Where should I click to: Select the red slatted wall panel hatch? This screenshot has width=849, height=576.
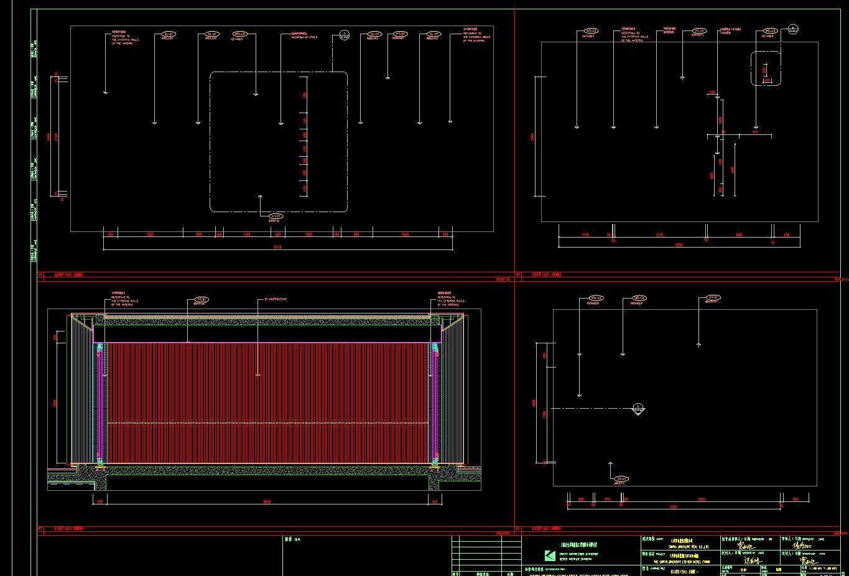(267, 386)
